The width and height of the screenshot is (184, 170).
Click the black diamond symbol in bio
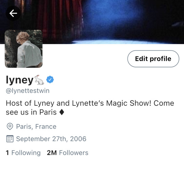62,112
